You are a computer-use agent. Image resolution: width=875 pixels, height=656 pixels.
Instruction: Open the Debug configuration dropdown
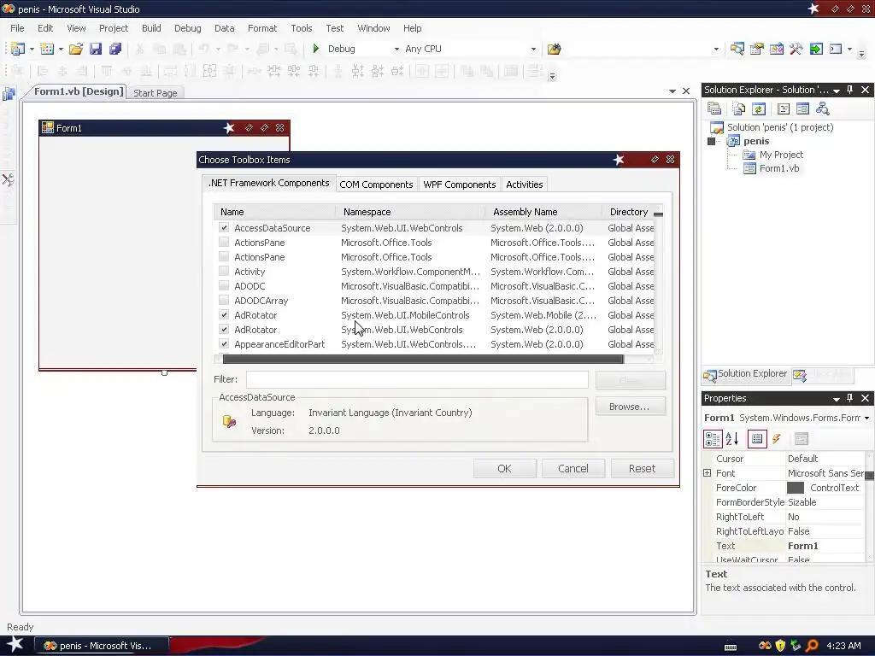pyautogui.click(x=396, y=49)
